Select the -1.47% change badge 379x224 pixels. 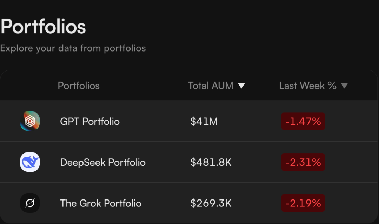303,121
